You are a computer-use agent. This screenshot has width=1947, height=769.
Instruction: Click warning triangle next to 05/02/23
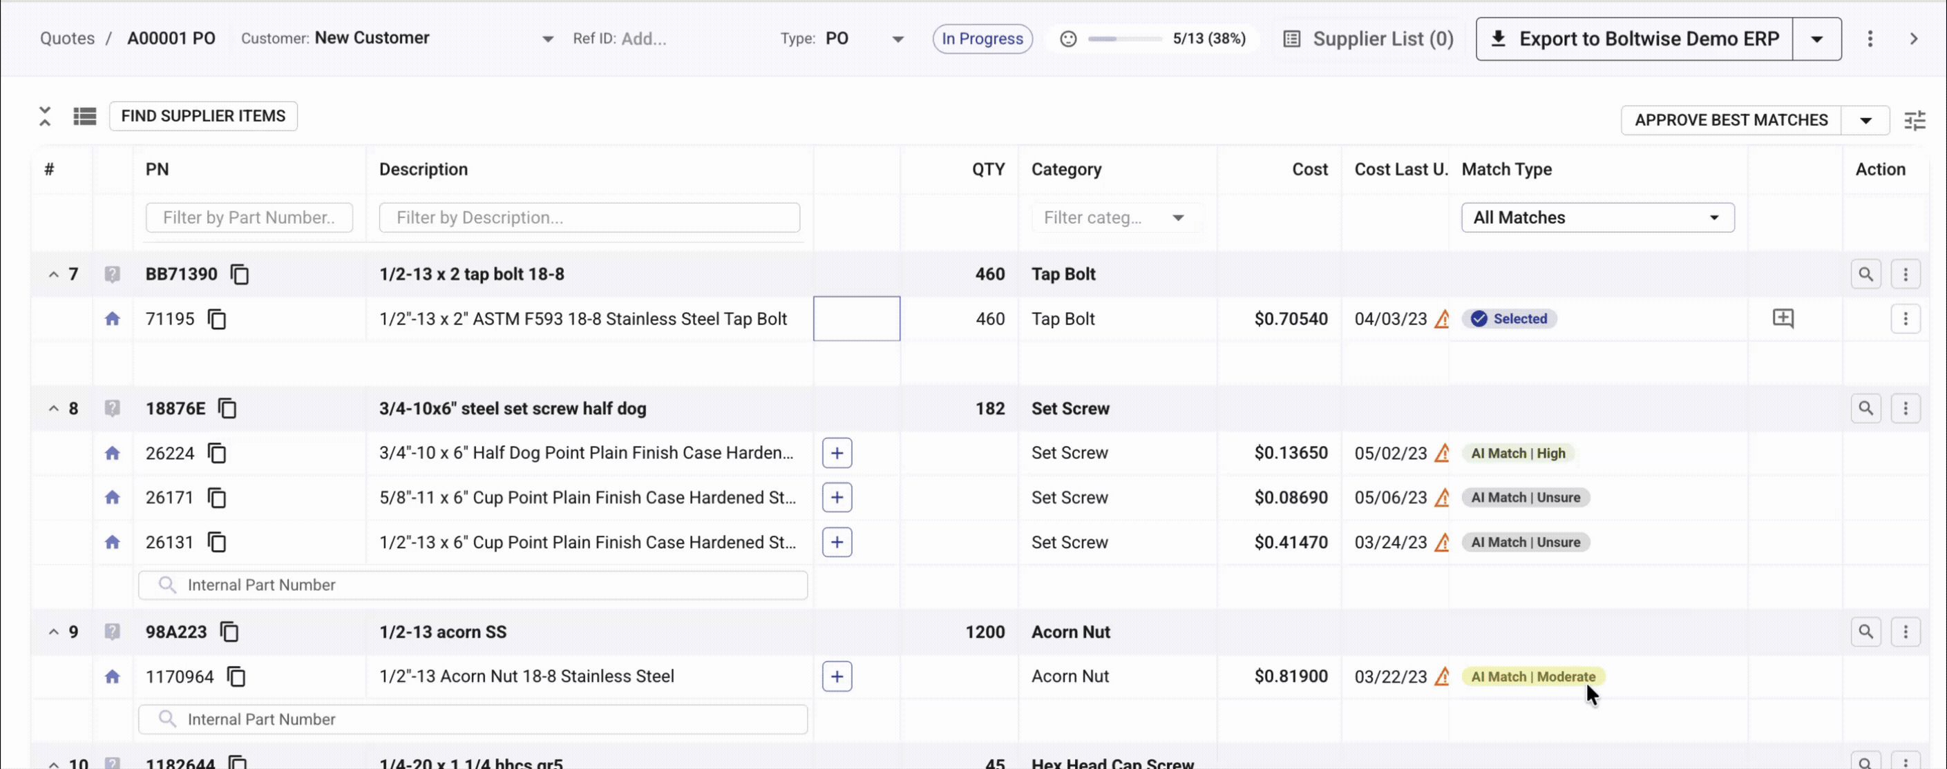pyautogui.click(x=1442, y=454)
